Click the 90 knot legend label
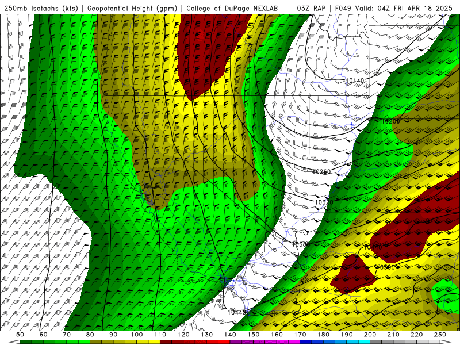 pos(113,335)
